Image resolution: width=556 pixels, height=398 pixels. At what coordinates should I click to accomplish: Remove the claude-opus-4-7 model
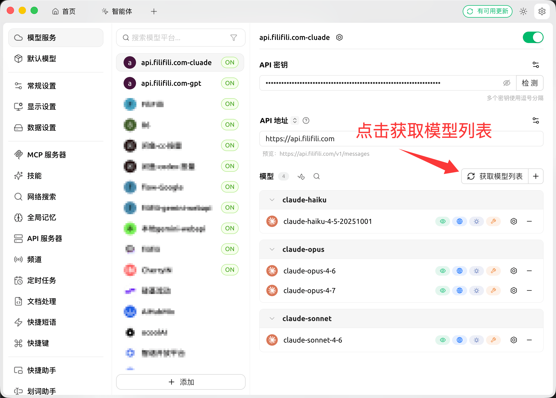(529, 290)
